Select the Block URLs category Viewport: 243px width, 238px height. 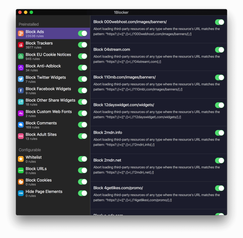pos(46,170)
